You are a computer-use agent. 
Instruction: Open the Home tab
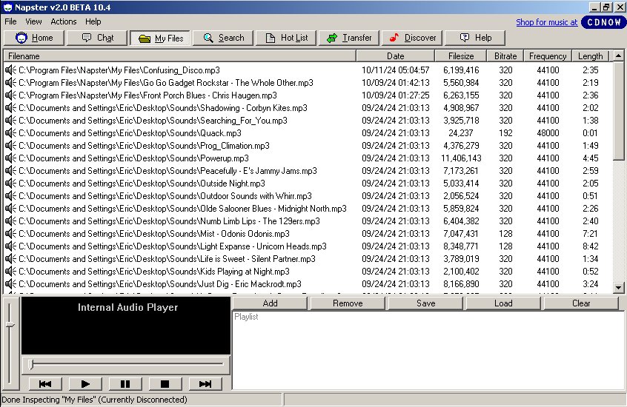tap(34, 38)
